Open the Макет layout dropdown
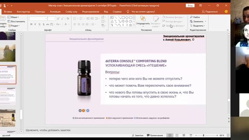This screenshot has height=140, width=249. [x=13, y=17]
